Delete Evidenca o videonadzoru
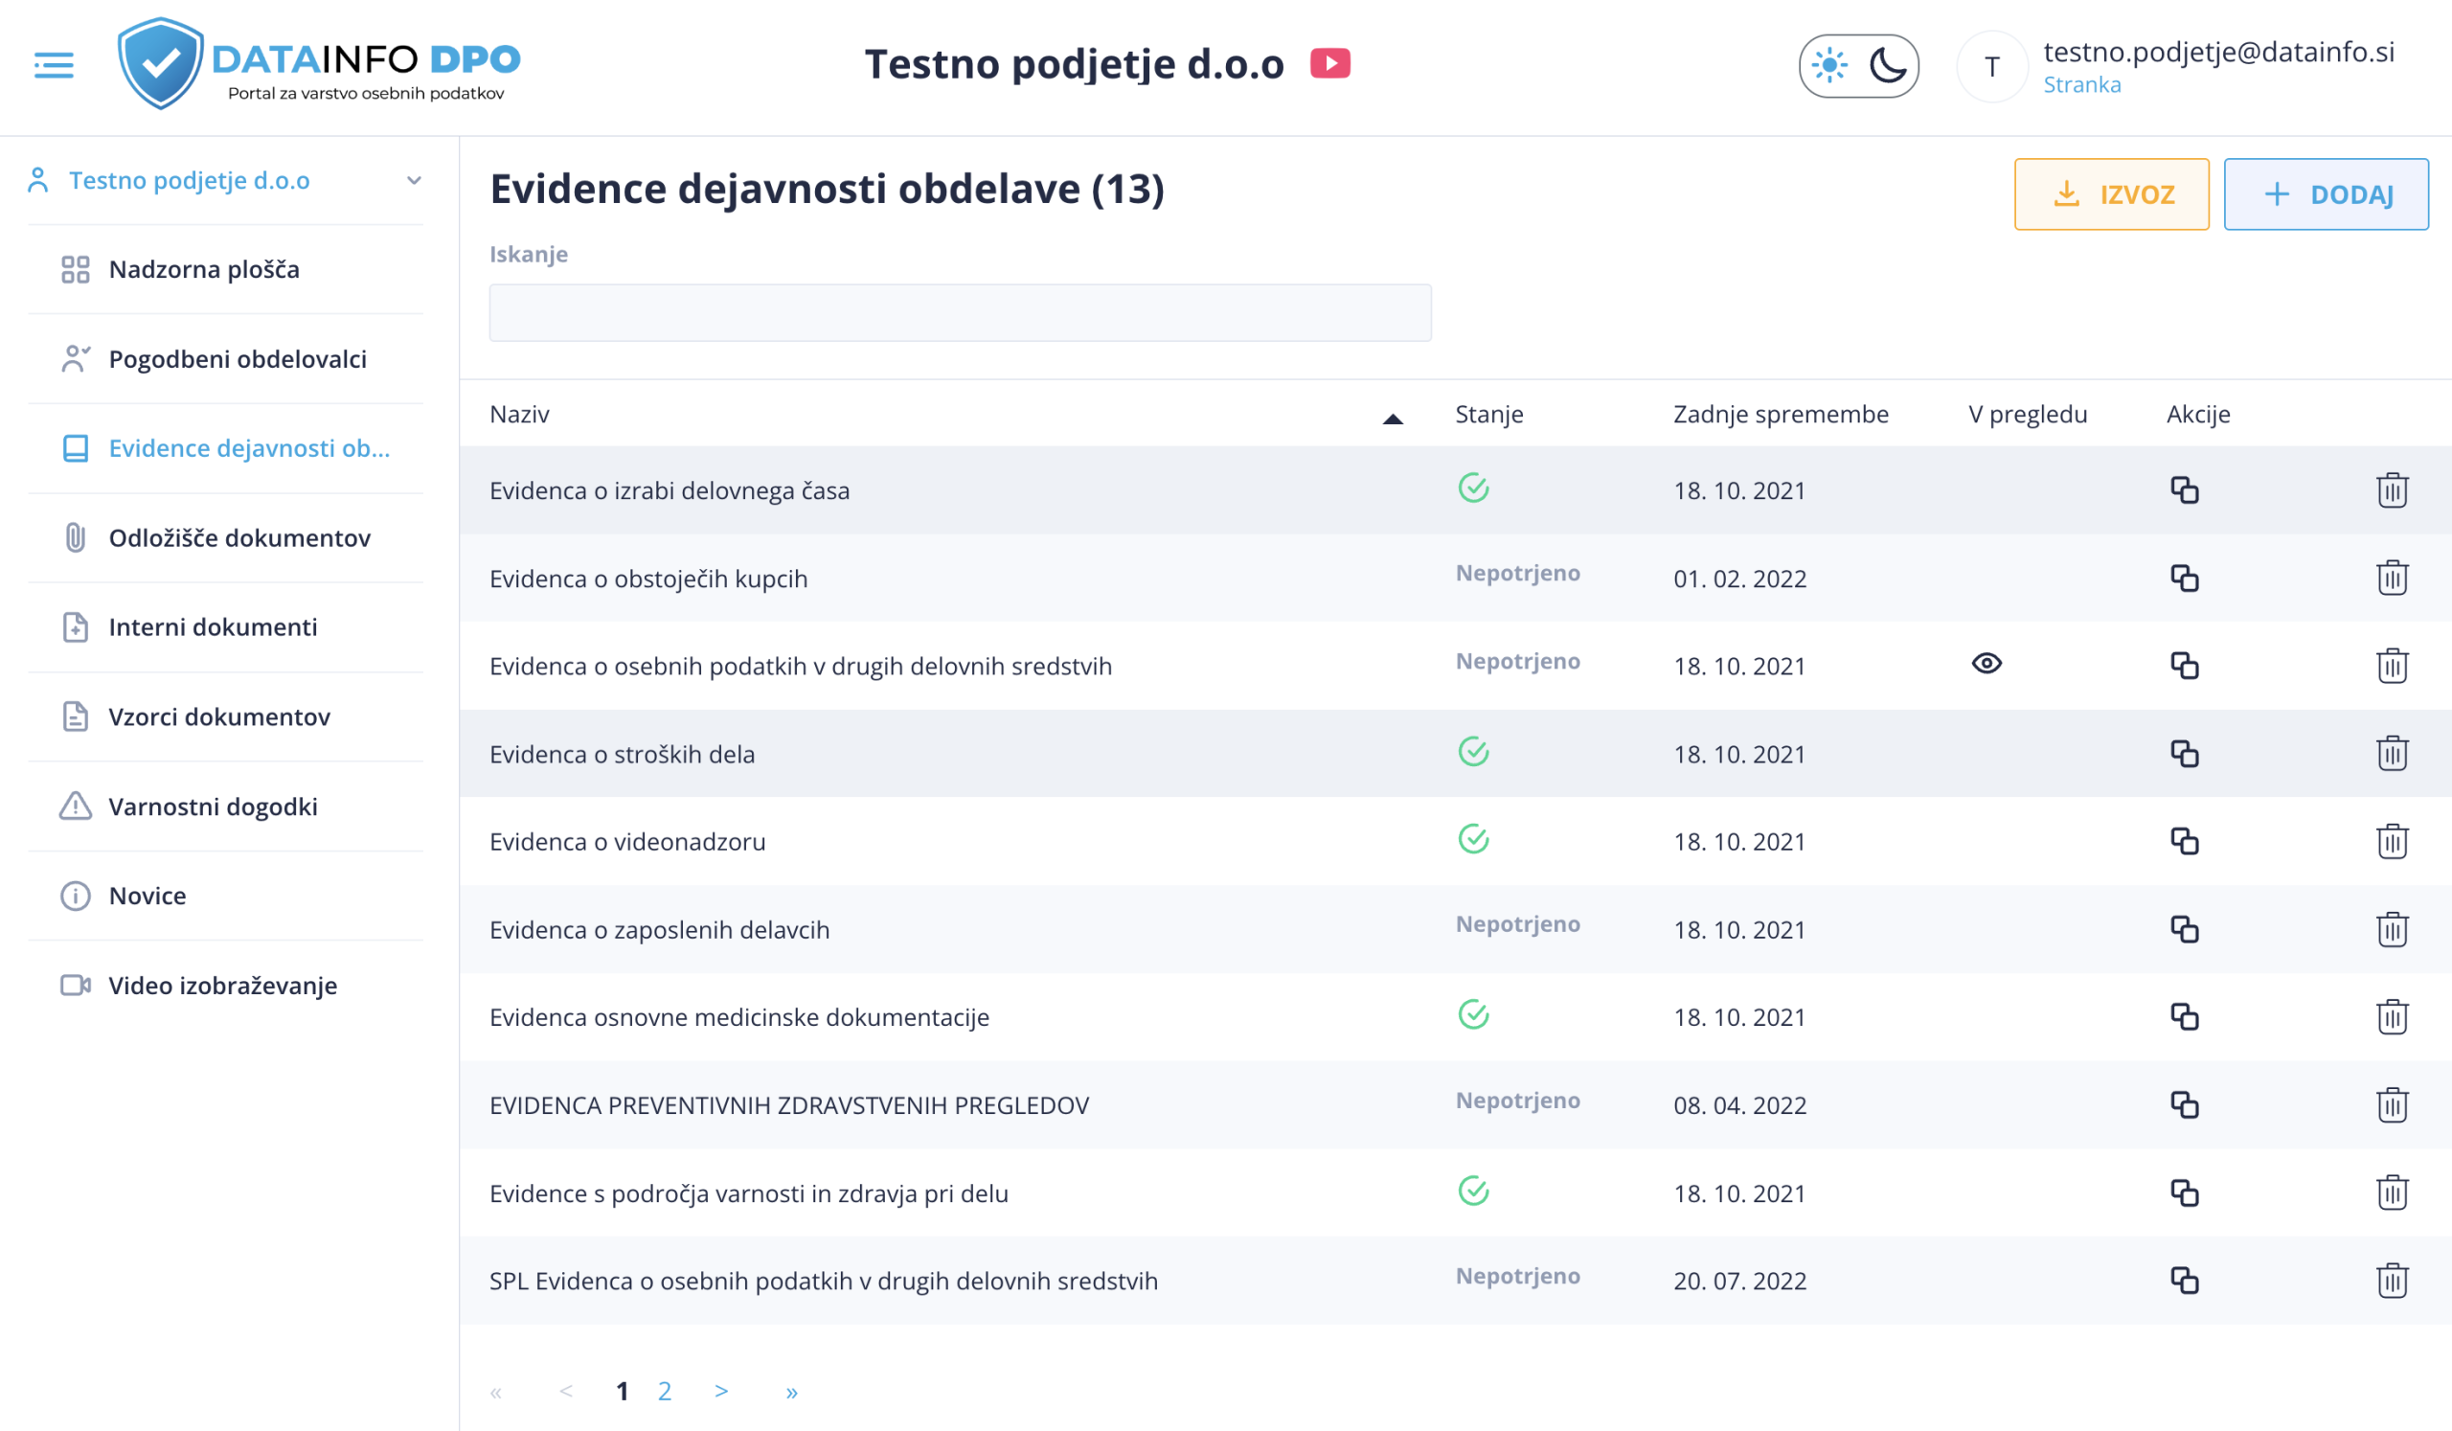This screenshot has width=2452, height=1431. coord(2392,842)
